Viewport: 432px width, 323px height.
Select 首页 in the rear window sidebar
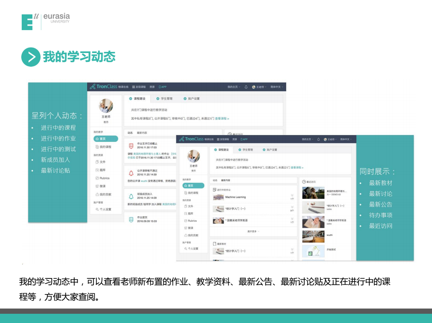(x=106, y=139)
